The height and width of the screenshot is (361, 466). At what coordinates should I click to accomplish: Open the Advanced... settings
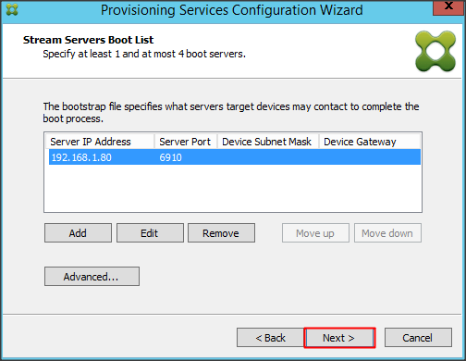click(92, 277)
